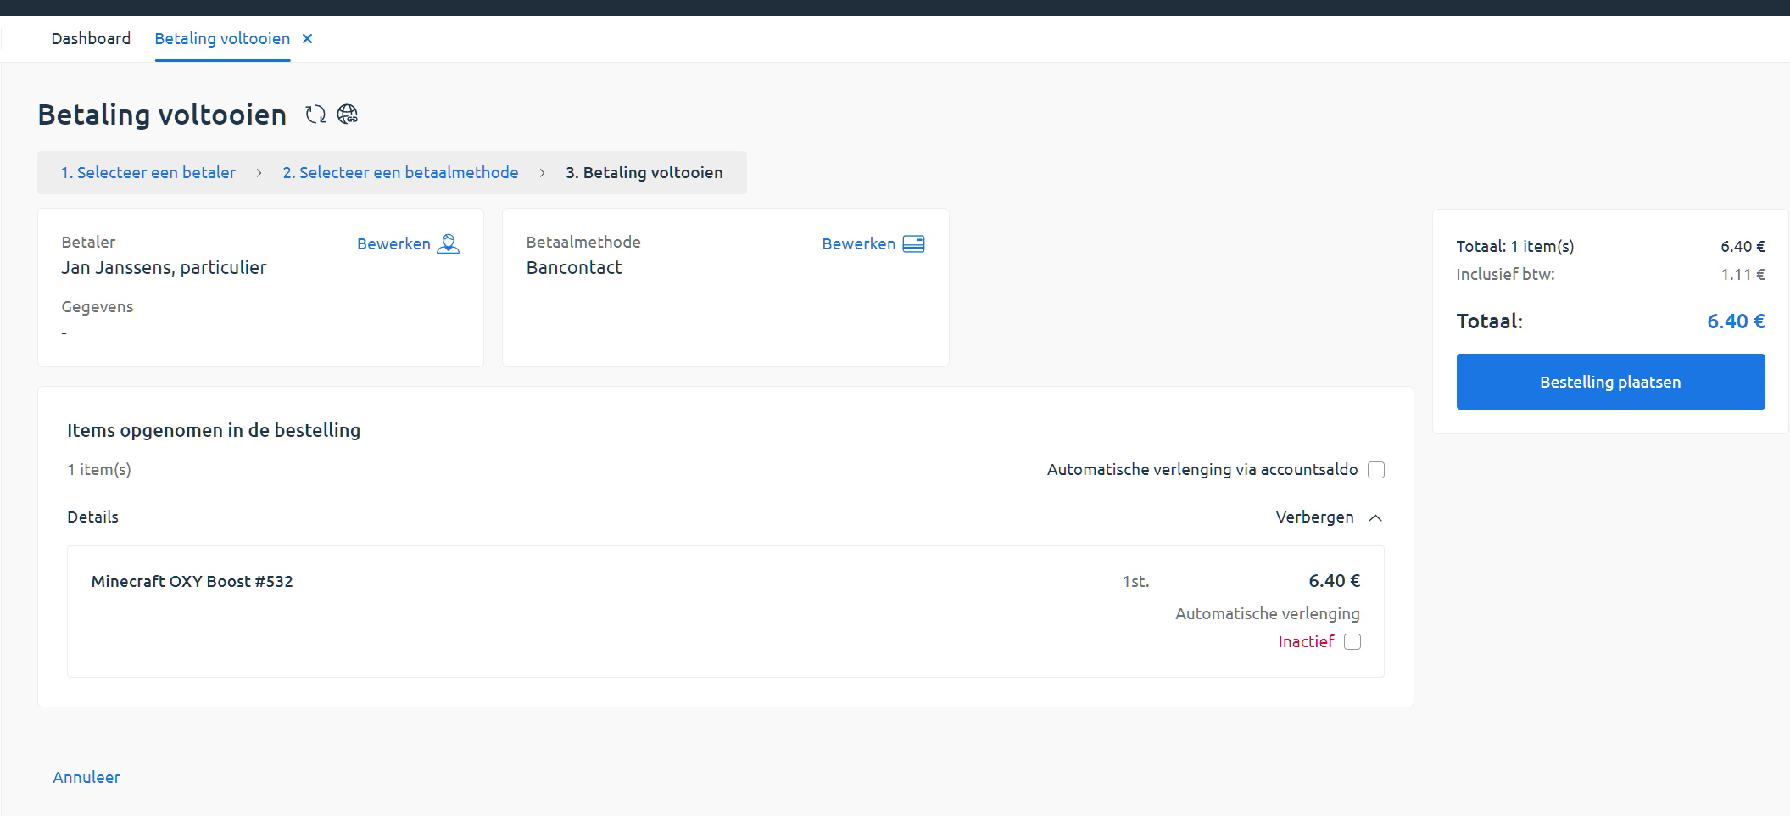Enable automatic renewal via accountsaldo checkbox
1790x816 pixels.
1375,470
